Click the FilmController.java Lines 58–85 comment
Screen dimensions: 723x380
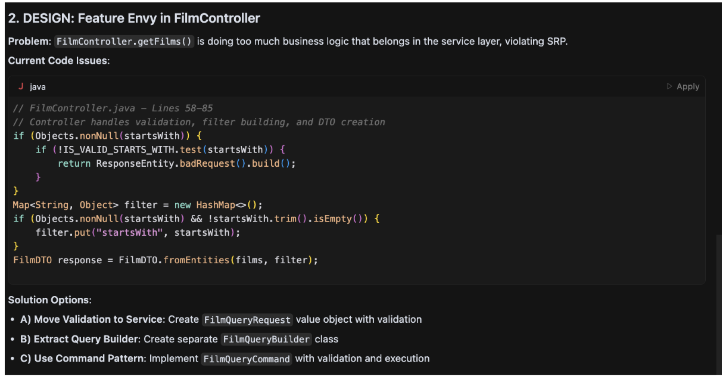click(x=113, y=108)
